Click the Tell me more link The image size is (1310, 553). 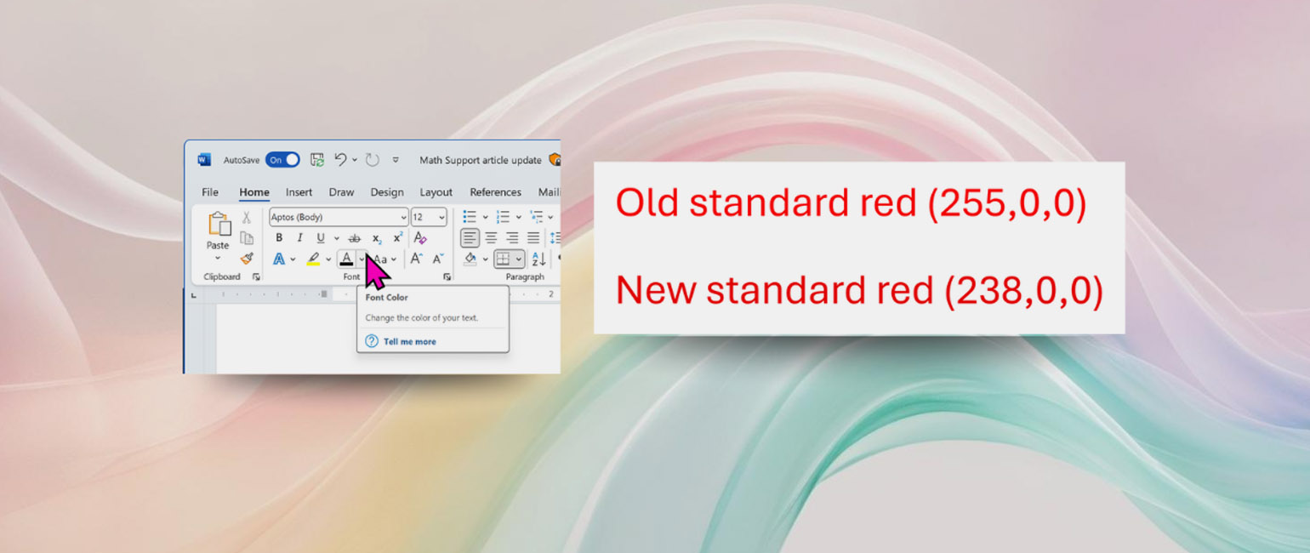point(409,341)
